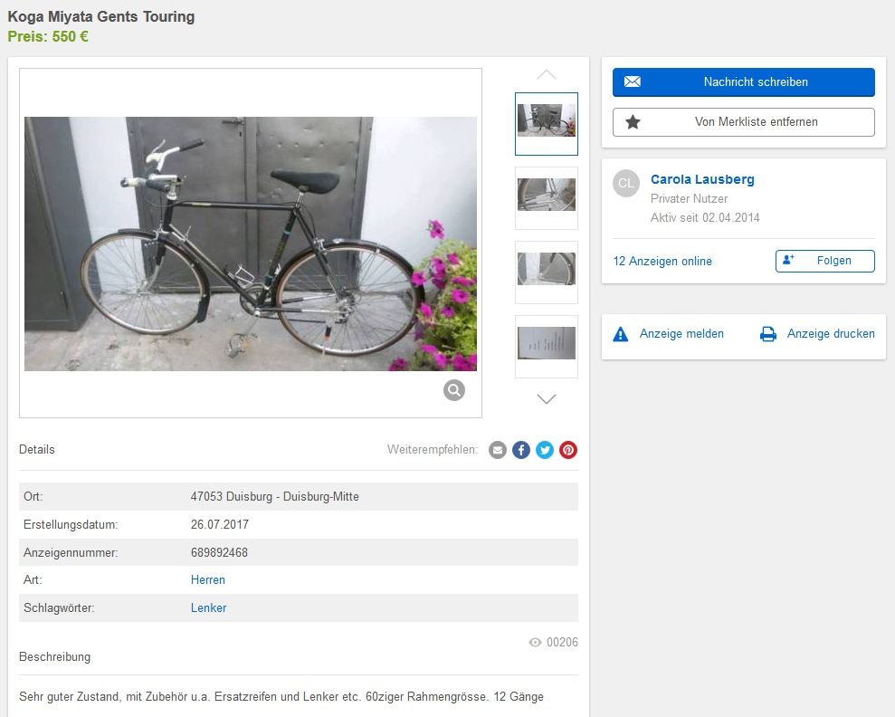View the 12 Anzeigen online link

point(662,262)
